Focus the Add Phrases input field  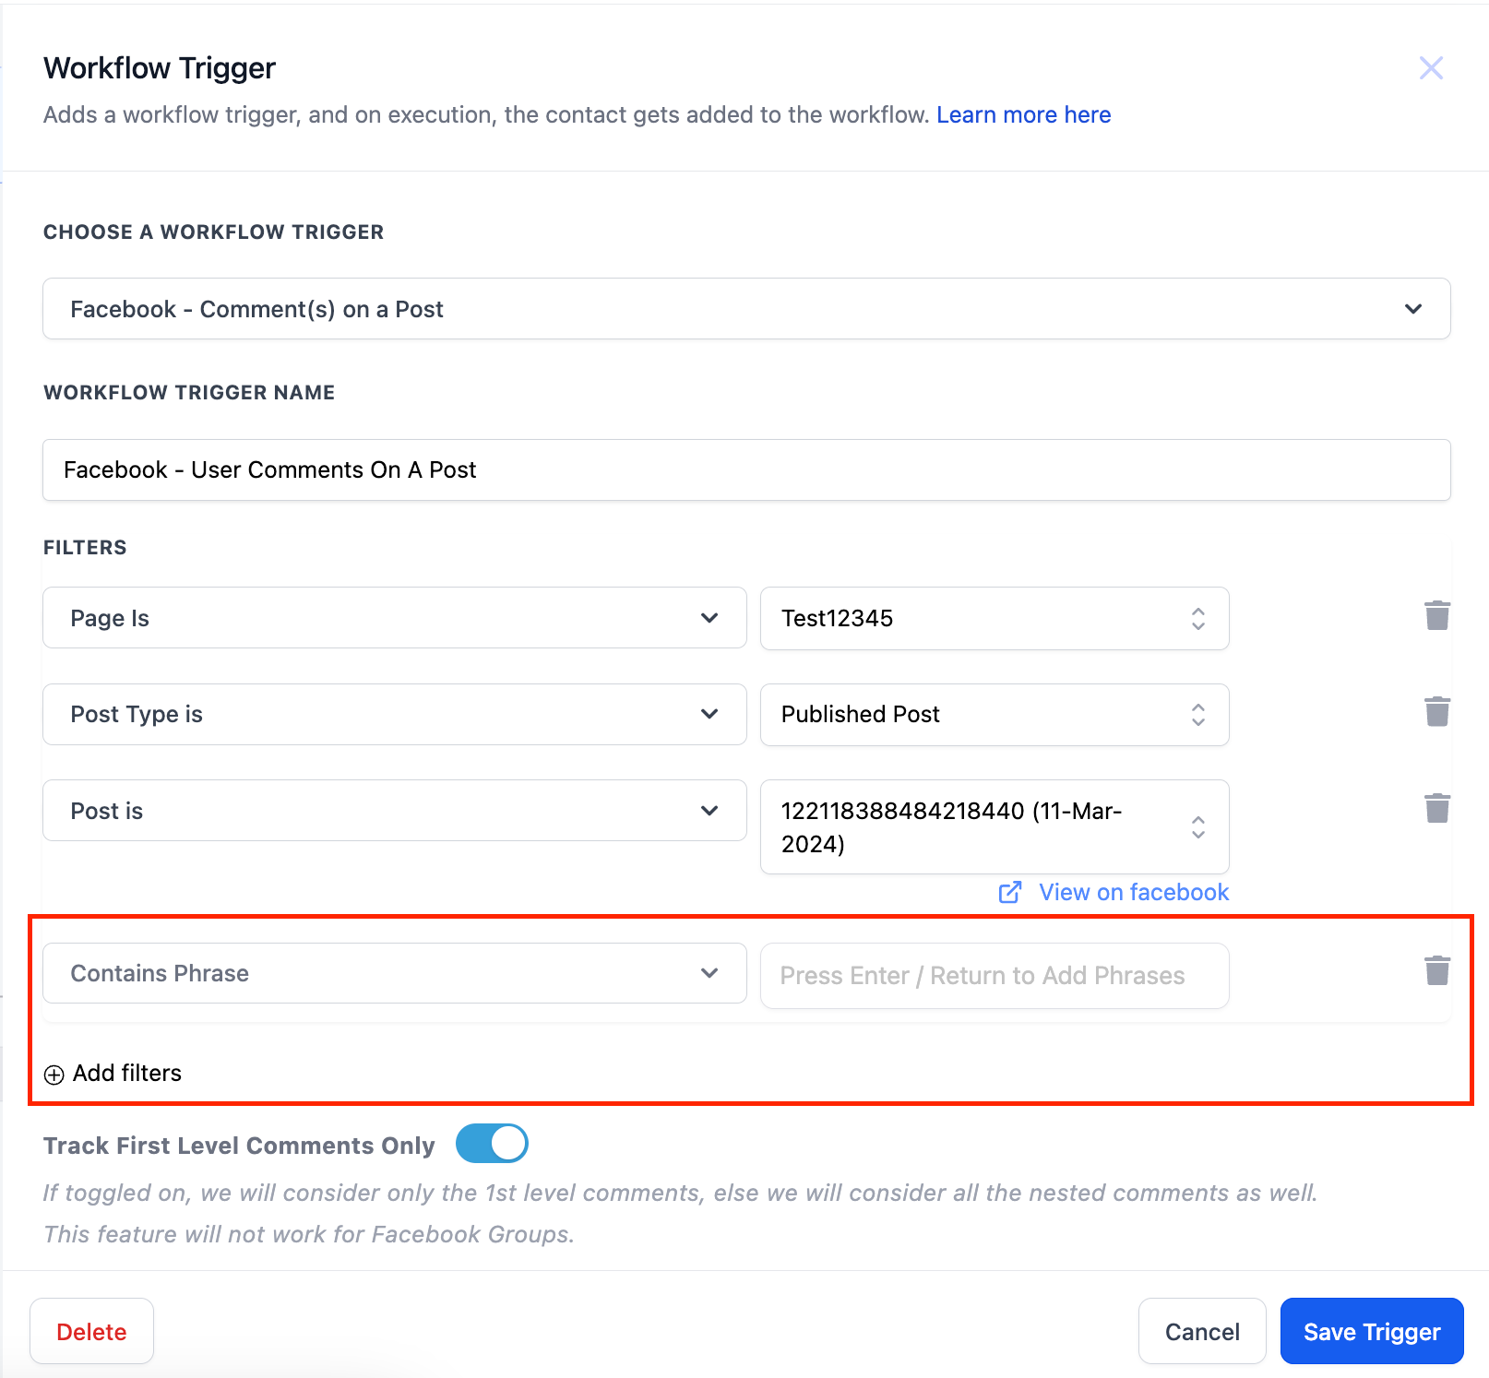click(x=994, y=976)
